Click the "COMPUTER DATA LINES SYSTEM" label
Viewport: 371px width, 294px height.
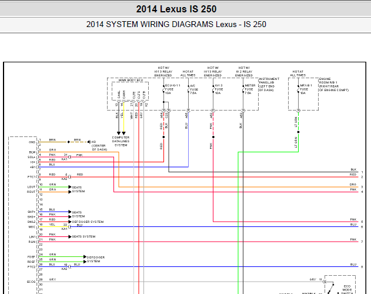(x=121, y=141)
